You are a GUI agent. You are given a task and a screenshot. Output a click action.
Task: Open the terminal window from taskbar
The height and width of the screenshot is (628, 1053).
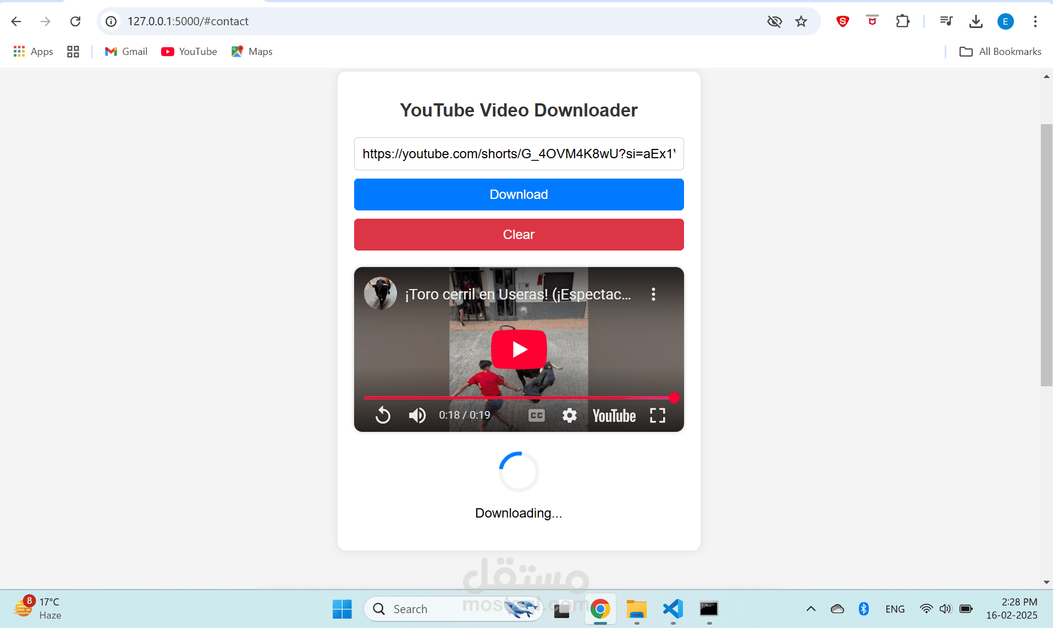[x=709, y=609]
